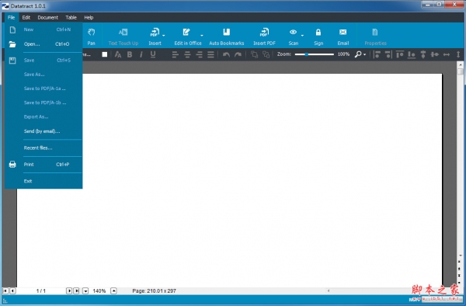Select Save to PDF/A-1b menu entry
This screenshot has width=466, height=306.
pyautogui.click(x=43, y=103)
